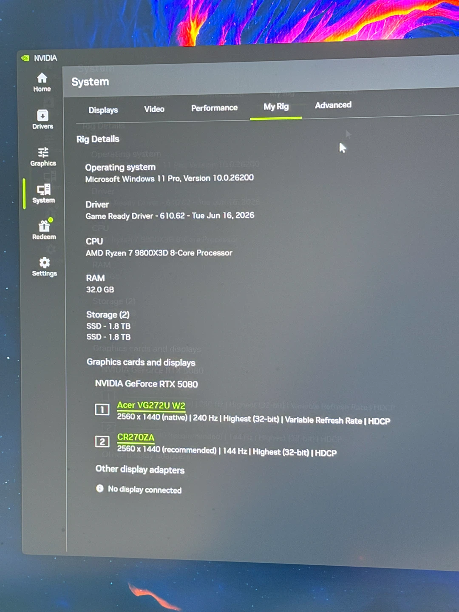The height and width of the screenshot is (612, 459).
Task: Click the No display connected message
Action: coord(144,490)
